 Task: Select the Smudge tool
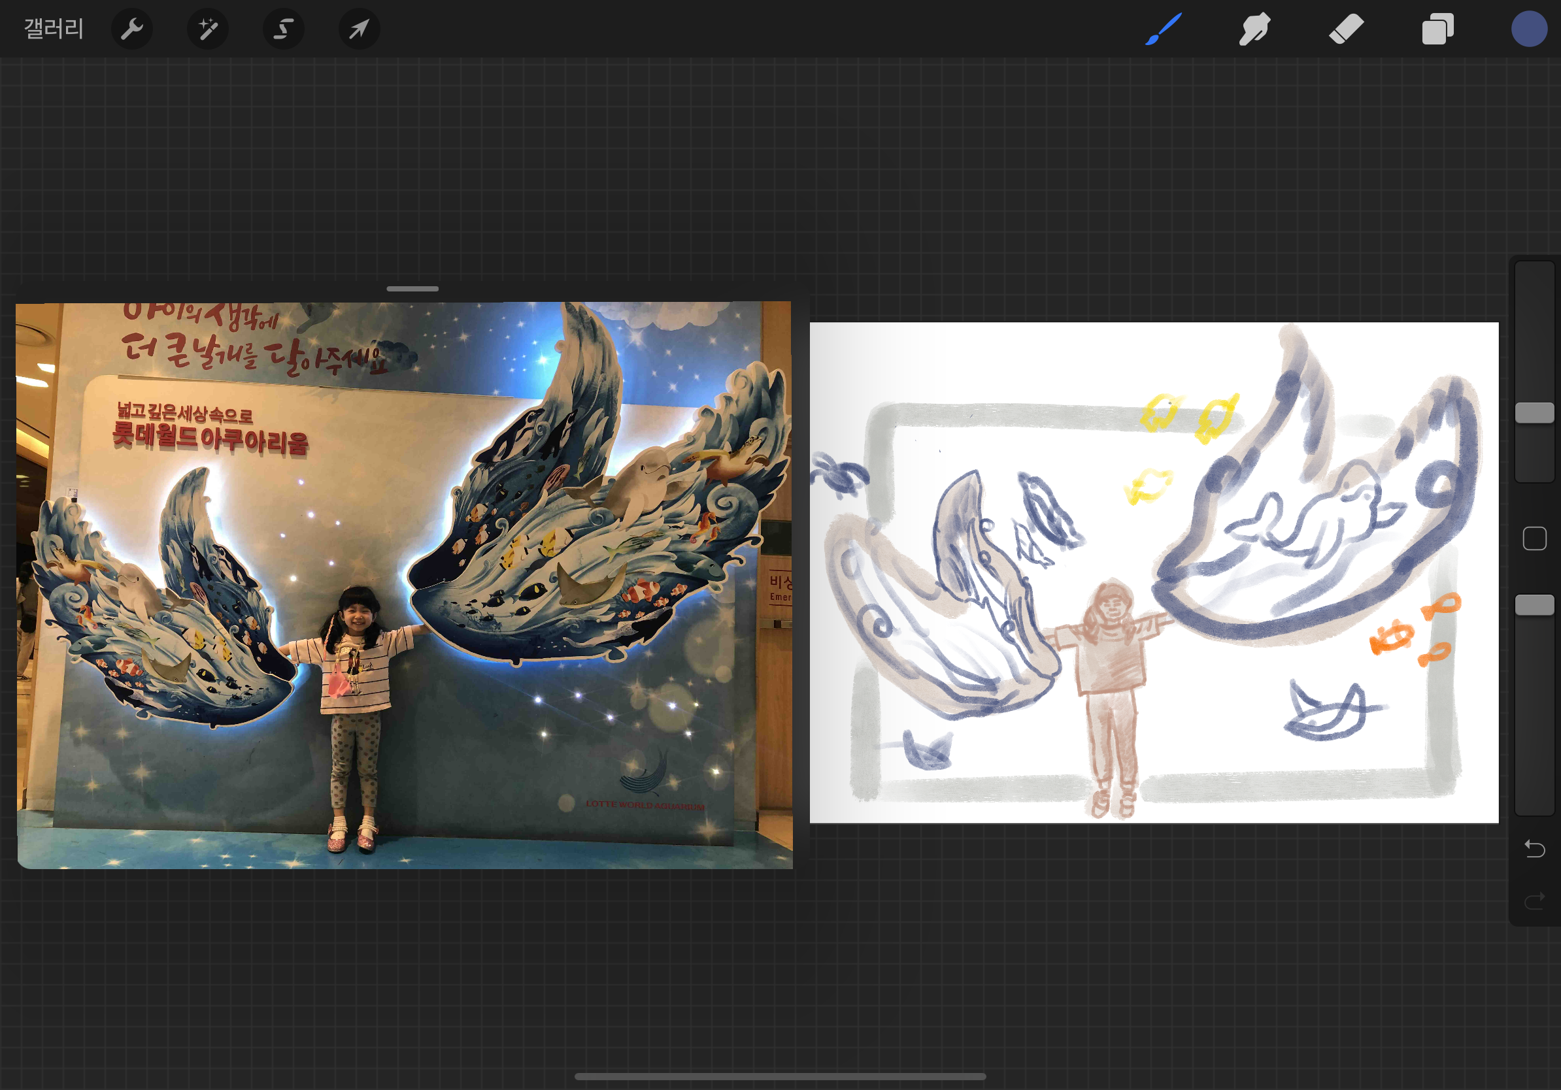click(x=1254, y=29)
